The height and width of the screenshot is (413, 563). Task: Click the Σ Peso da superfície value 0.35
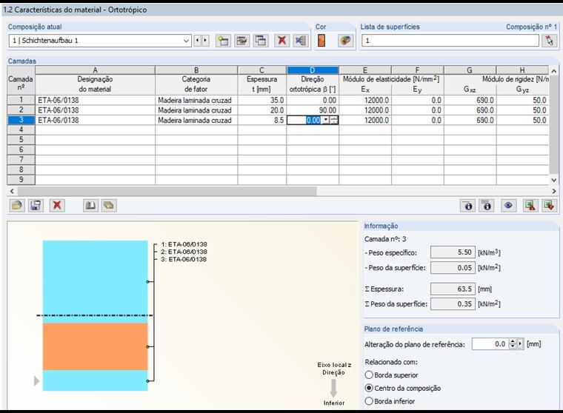453,304
